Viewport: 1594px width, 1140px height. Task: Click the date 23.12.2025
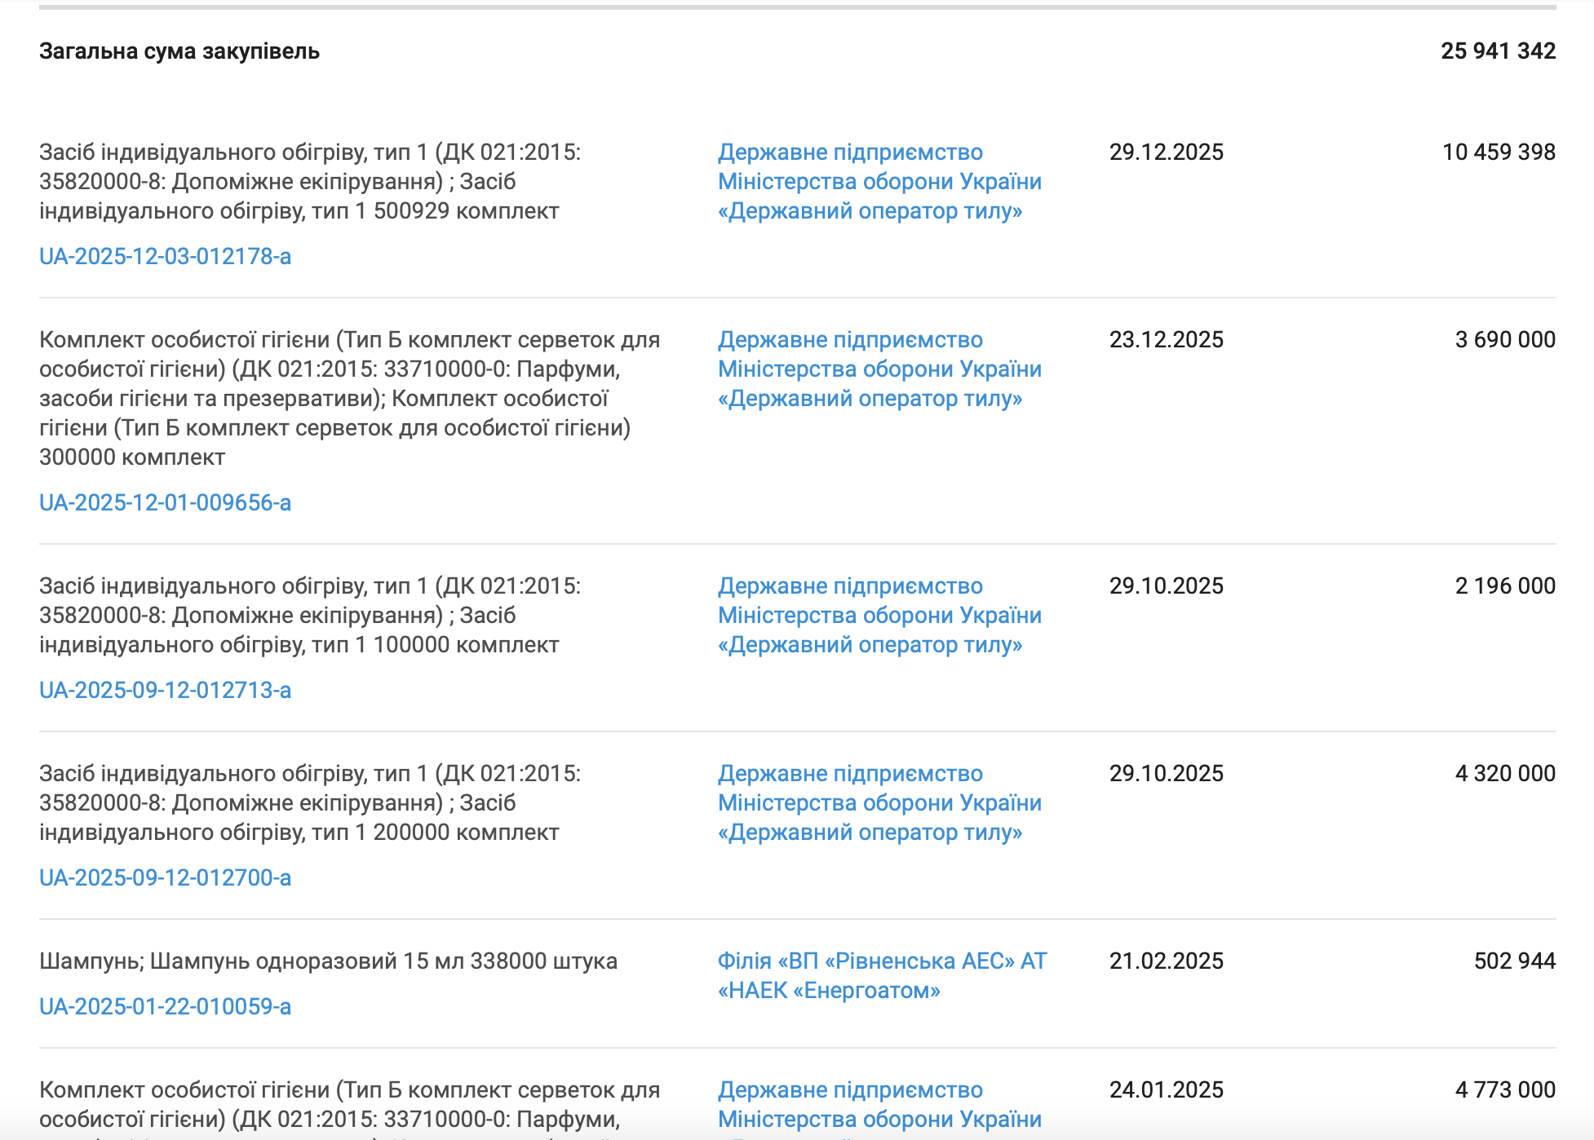pos(1166,339)
